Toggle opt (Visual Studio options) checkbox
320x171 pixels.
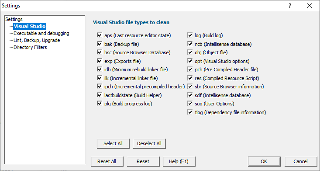(190, 61)
